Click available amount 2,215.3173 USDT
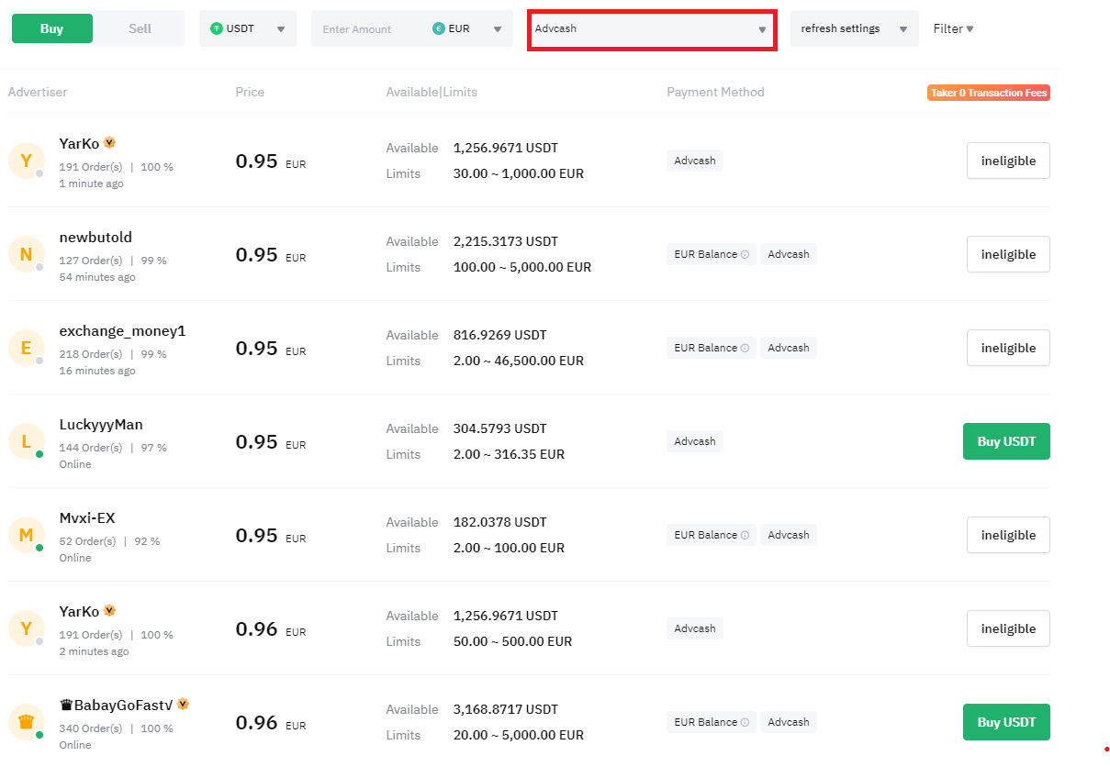Screen dimensions: 1110x767 click(506, 241)
